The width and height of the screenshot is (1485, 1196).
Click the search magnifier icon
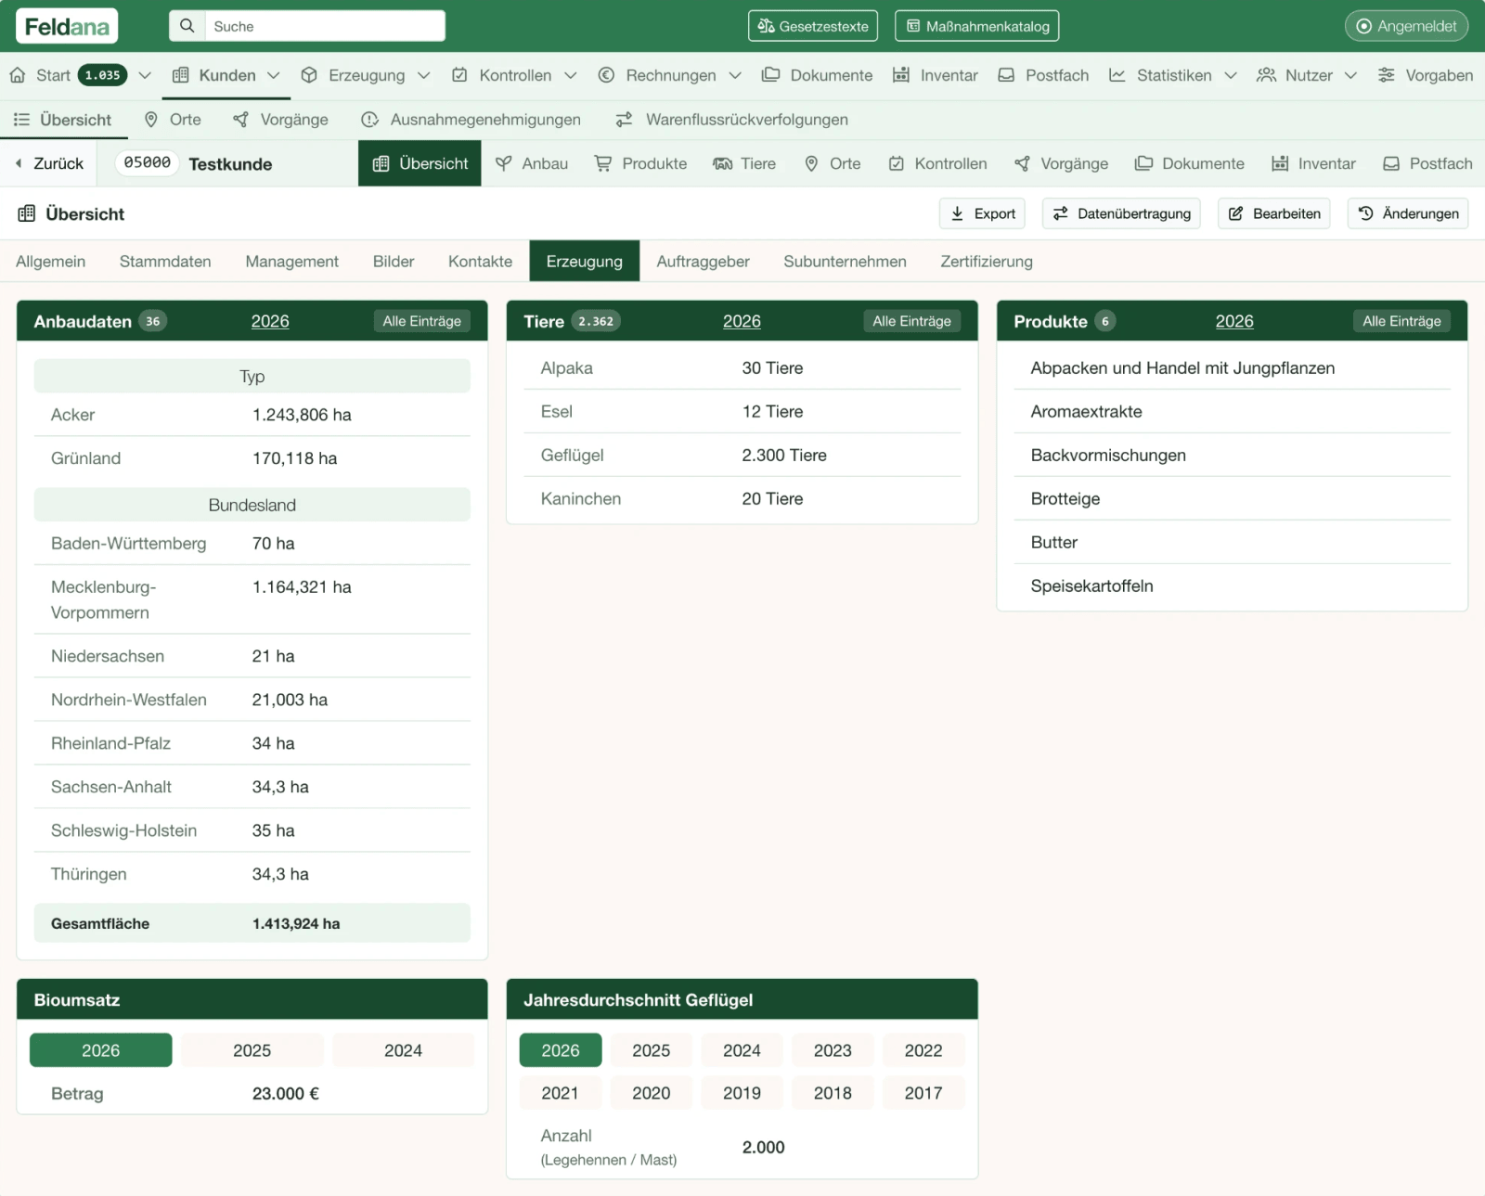pos(187,26)
